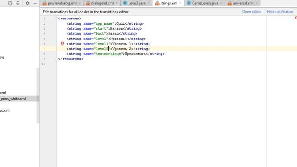The height and width of the screenshot is (167, 297).
Task: Close the dialogend.xml tab
Action: (x=116, y=3)
